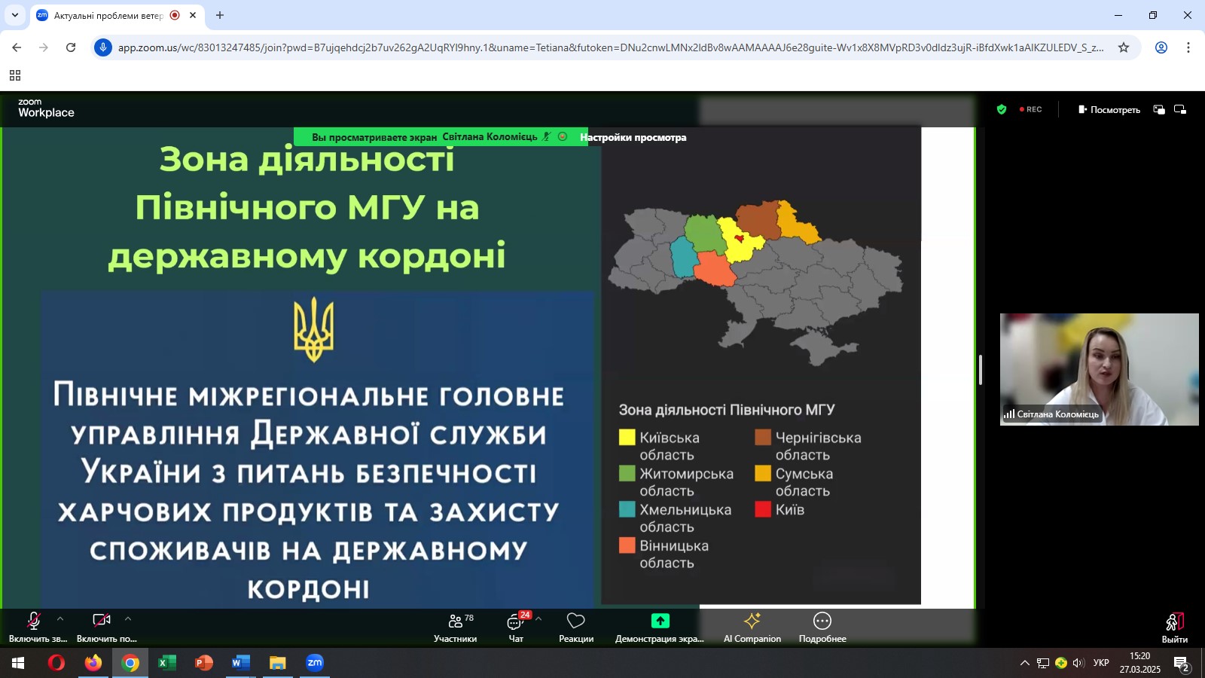Click the "Хмельницька область" legend label
Image resolution: width=1205 pixels, height=678 pixels.
pyautogui.click(x=685, y=518)
